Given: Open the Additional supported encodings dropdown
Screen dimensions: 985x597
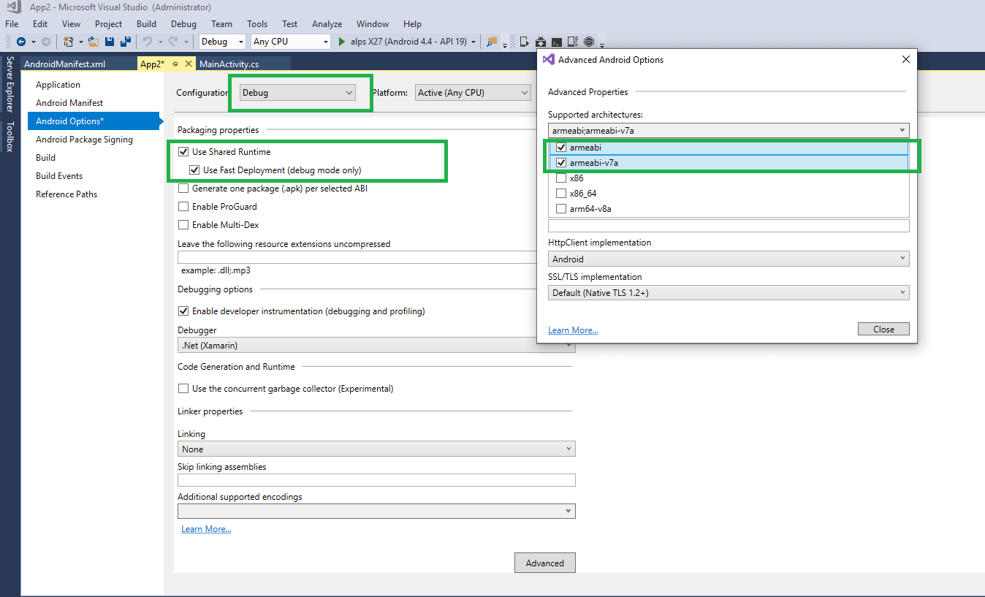Looking at the screenshot, I should pyautogui.click(x=376, y=512).
